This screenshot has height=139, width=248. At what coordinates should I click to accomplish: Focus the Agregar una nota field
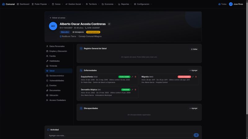coord(120,135)
